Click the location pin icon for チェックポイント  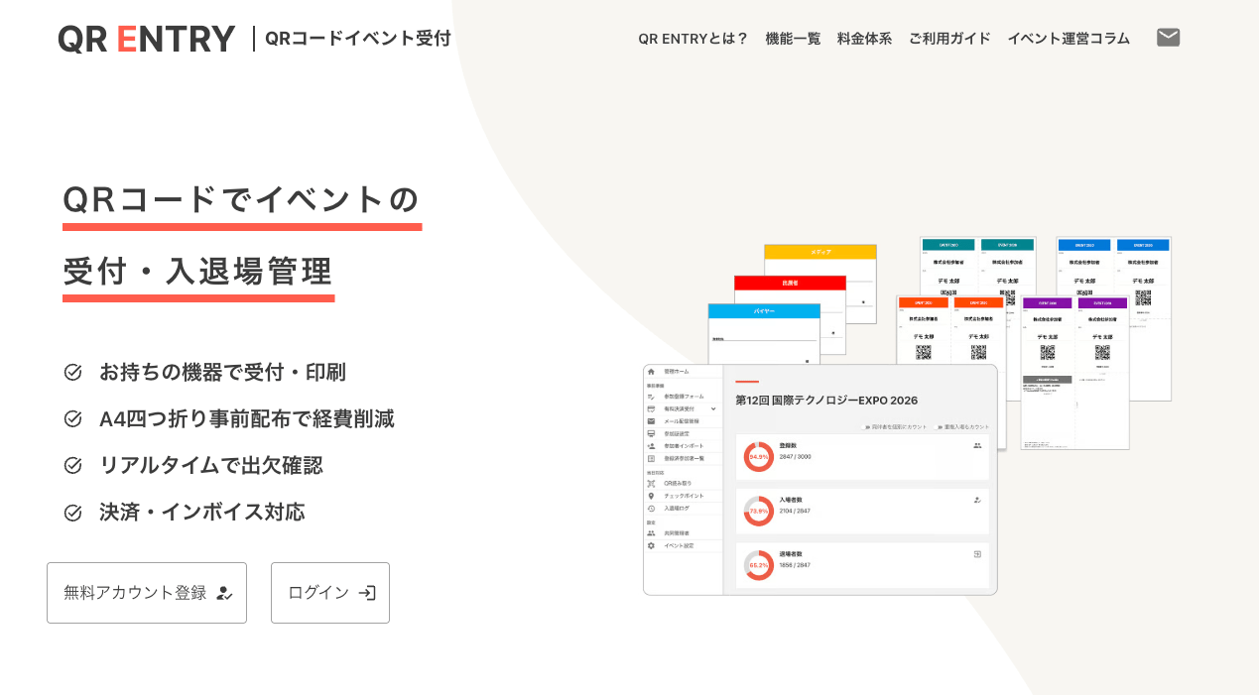[652, 496]
